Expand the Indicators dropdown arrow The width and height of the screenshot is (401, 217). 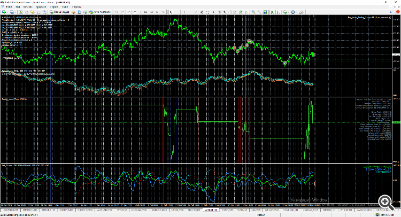[288, 12]
